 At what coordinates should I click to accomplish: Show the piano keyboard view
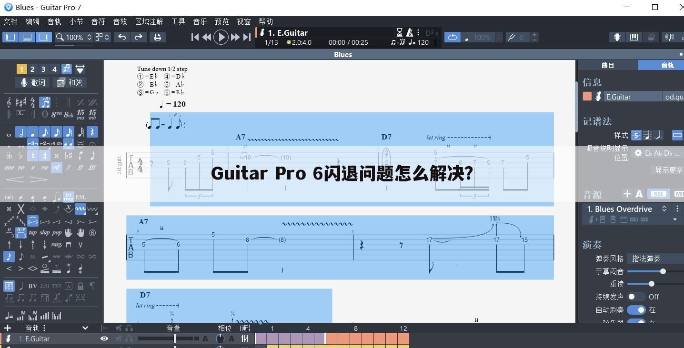[634, 37]
